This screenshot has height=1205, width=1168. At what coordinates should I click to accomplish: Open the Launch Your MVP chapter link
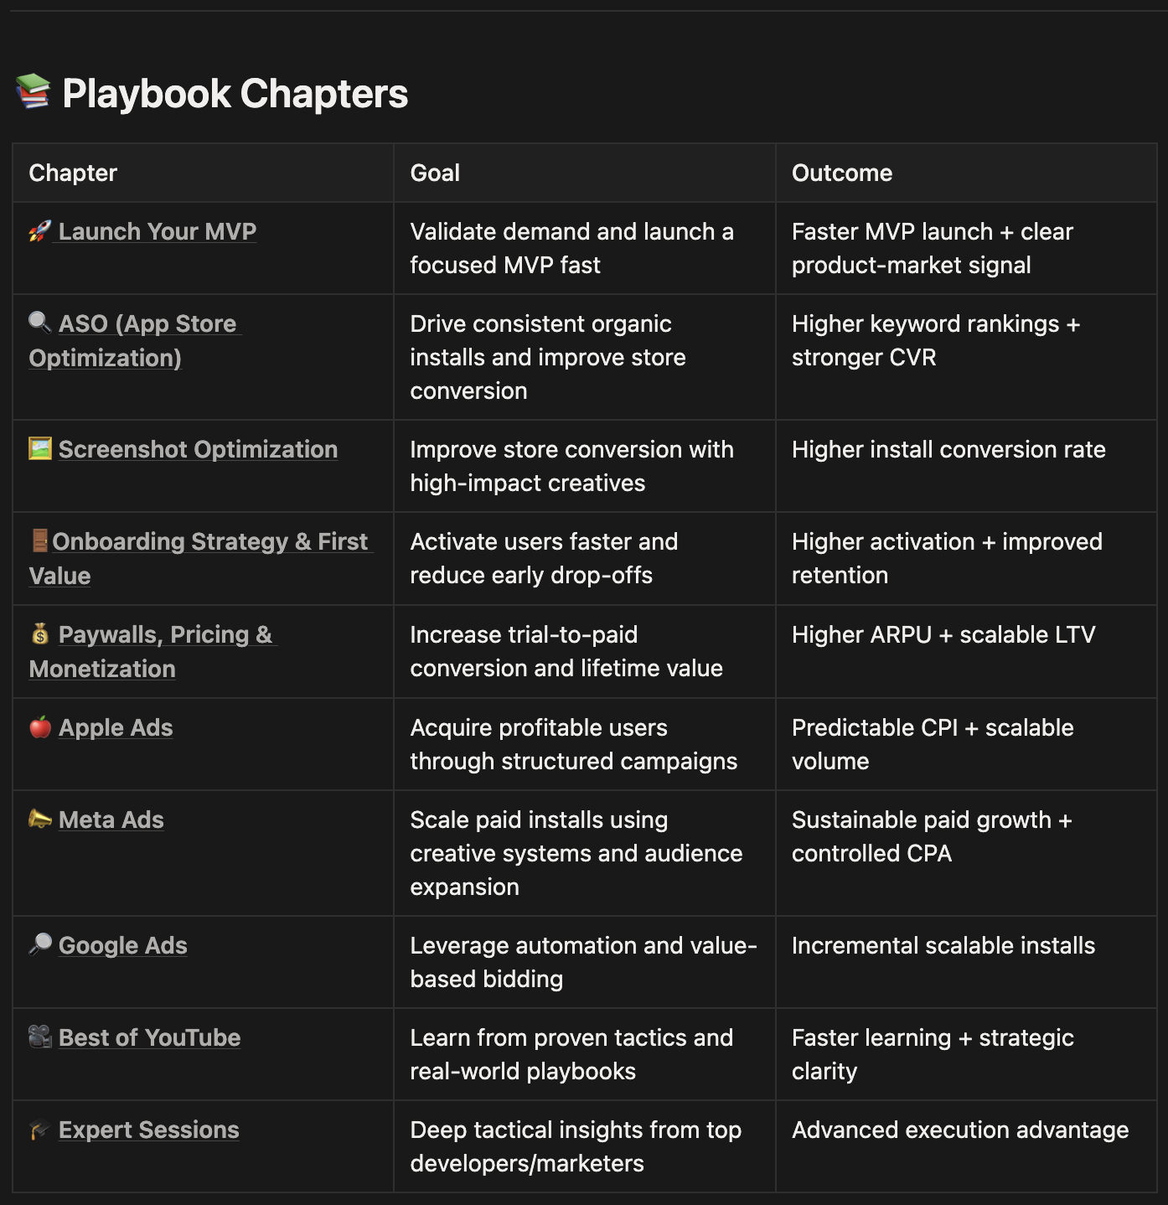(x=158, y=231)
